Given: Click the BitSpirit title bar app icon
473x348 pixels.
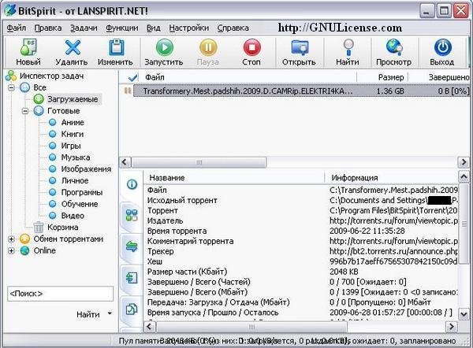Looking at the screenshot, I should [x=10, y=11].
